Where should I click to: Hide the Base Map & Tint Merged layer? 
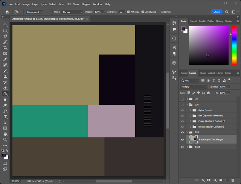[183, 139]
